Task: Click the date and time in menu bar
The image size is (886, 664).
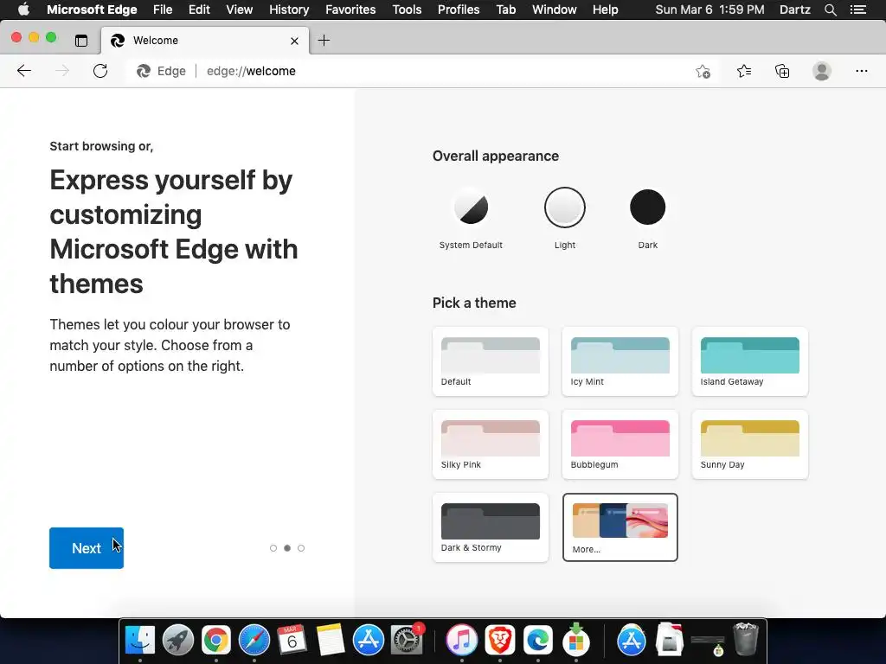Action: 709,10
